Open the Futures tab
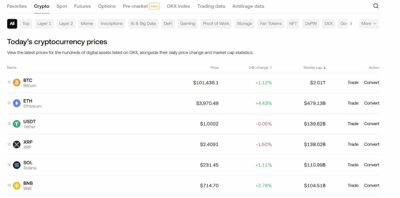400x198 pixels. tap(82, 6)
